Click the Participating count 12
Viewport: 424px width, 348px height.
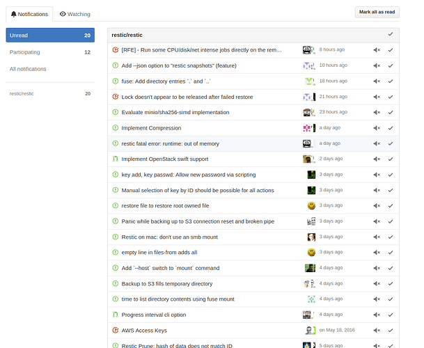(87, 52)
